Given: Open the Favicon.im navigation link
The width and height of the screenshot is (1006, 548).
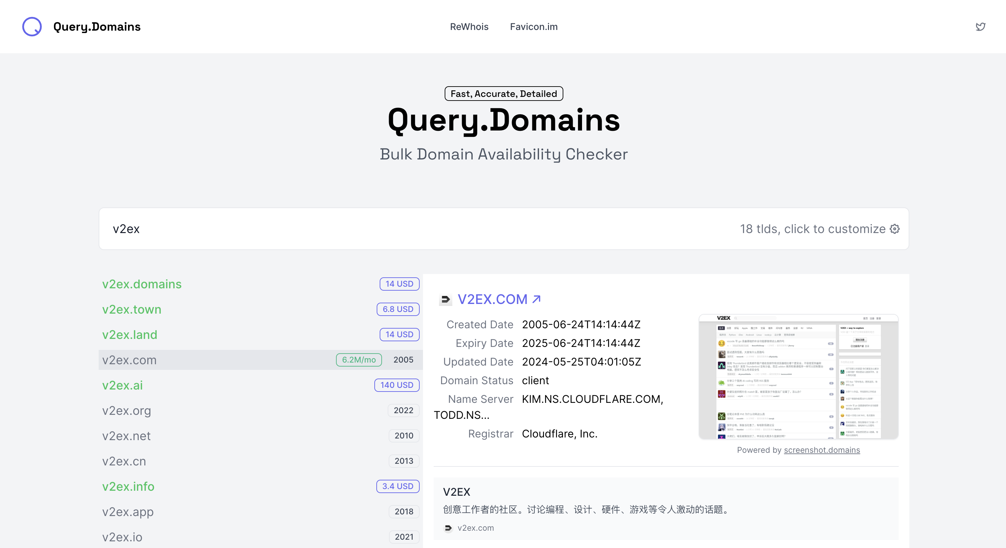Looking at the screenshot, I should [533, 27].
